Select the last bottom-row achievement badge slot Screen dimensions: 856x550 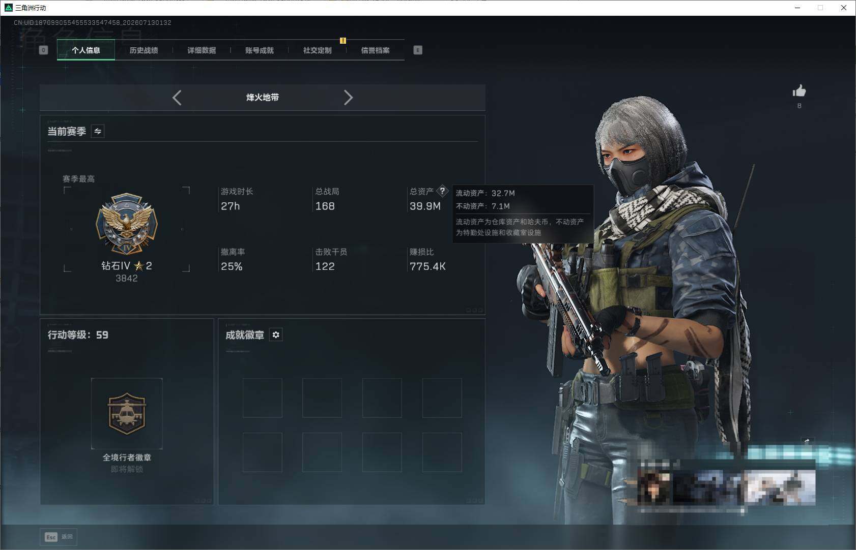point(442,452)
